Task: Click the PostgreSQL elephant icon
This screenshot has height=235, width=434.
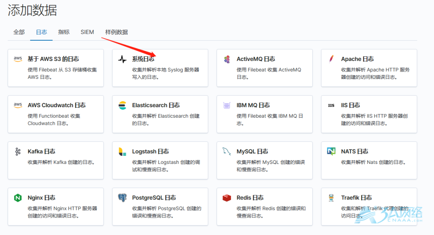Action: [x=122, y=198]
